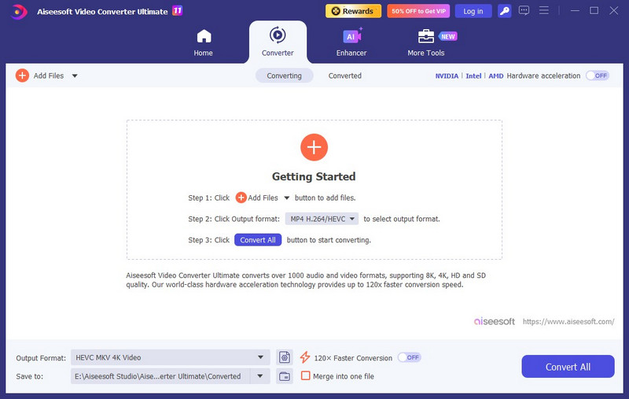
Task: Click the AMD label
Action: 496,76
